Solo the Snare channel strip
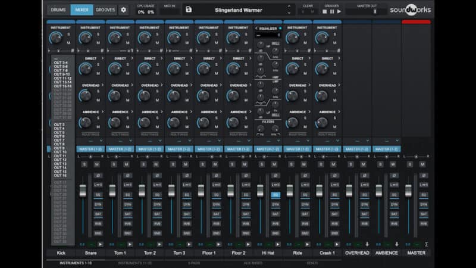Viewport: 476px width, 268px height. [x=84, y=164]
